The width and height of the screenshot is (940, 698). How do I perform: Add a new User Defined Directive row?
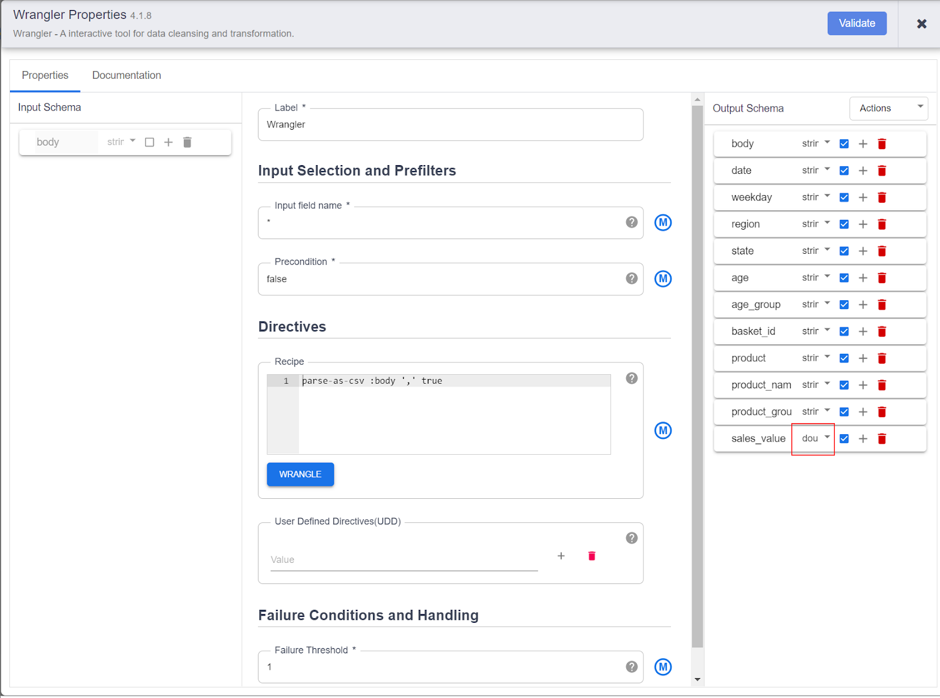(x=561, y=556)
